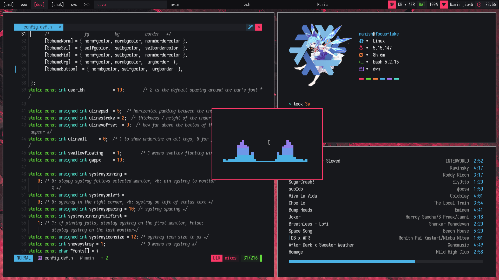Focus the nvim window title in bar
499x280 pixels.
tap(204, 4)
